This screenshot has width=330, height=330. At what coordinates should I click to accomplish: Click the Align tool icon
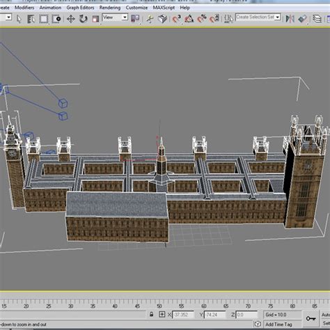[x=303, y=19]
